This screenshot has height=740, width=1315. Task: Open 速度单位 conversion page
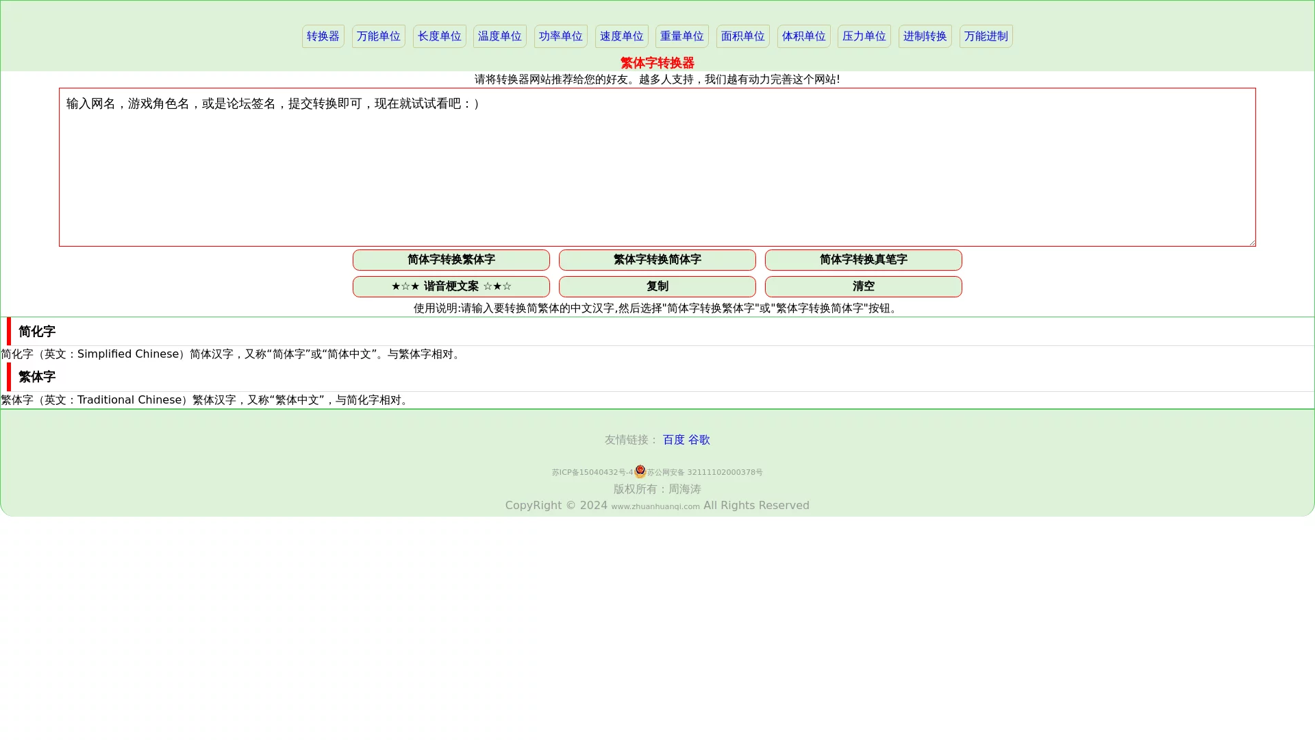coord(621,36)
